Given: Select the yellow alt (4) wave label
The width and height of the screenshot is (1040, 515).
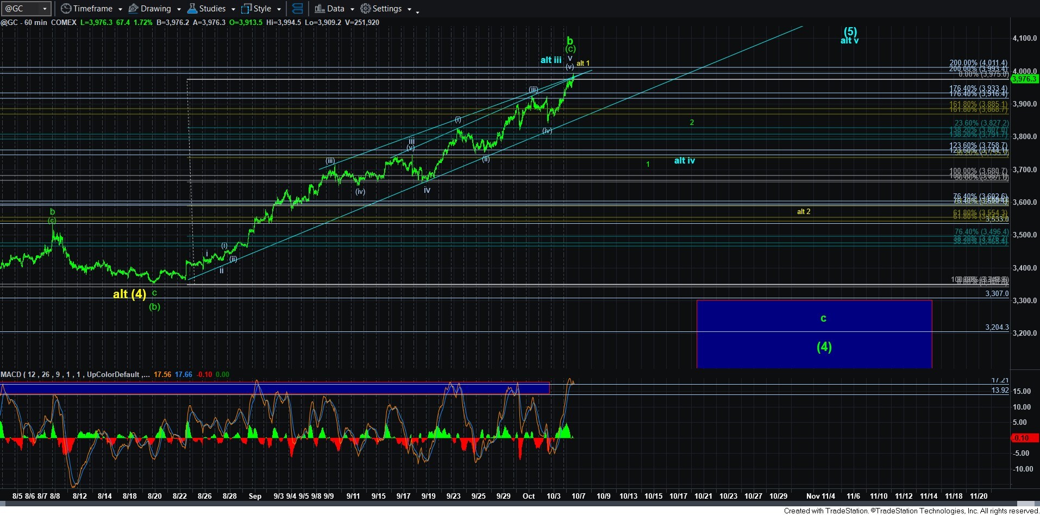Looking at the screenshot, I should click(129, 294).
